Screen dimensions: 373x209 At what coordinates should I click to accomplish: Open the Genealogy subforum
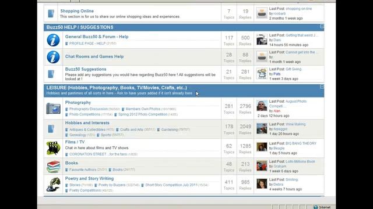tap(78, 135)
